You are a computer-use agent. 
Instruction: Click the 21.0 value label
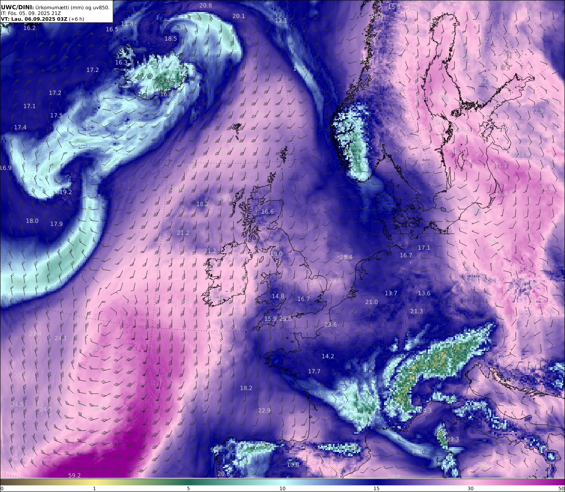click(372, 302)
